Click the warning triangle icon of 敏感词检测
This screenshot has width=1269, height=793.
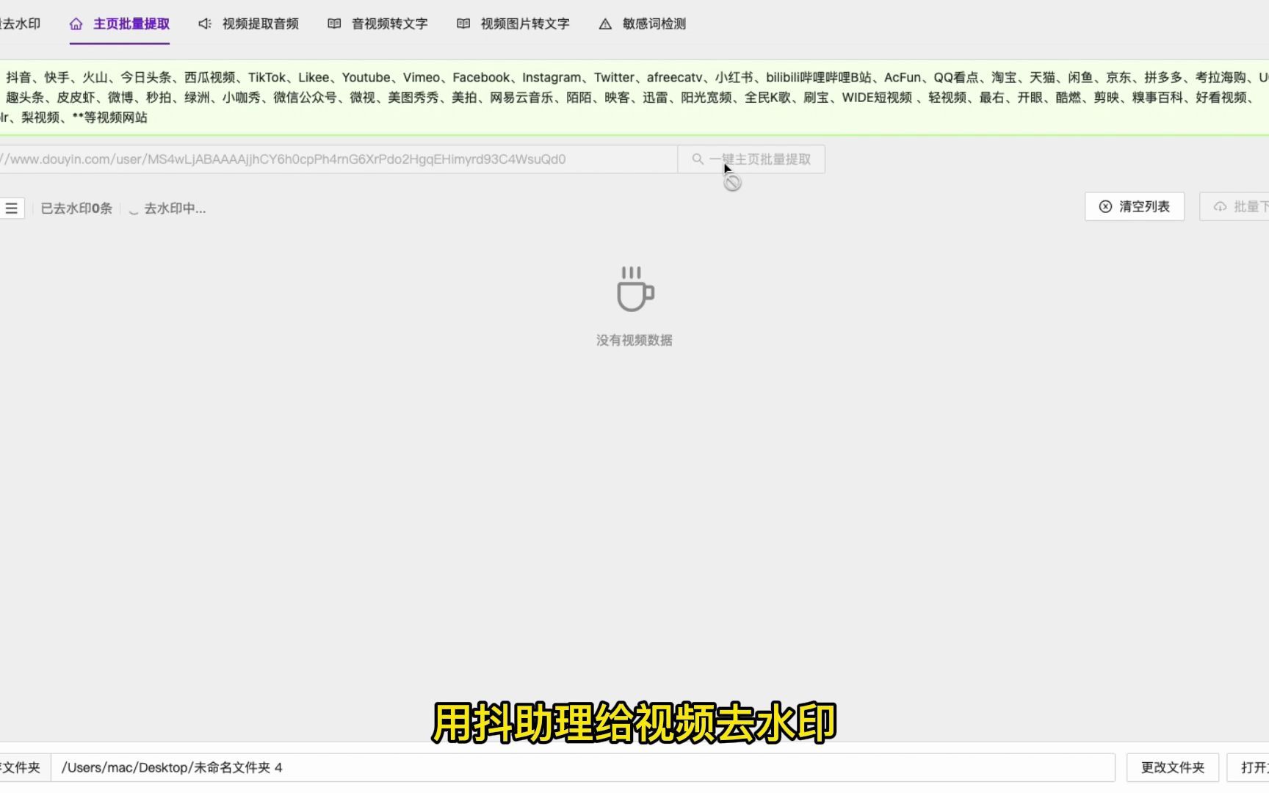pyautogui.click(x=605, y=24)
